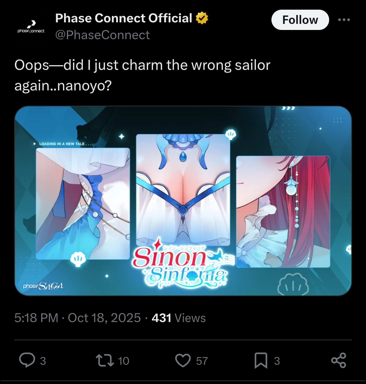Image resolution: width=366 pixels, height=384 pixels.
Task: Click the reply speech bubble icon
Action: click(27, 360)
